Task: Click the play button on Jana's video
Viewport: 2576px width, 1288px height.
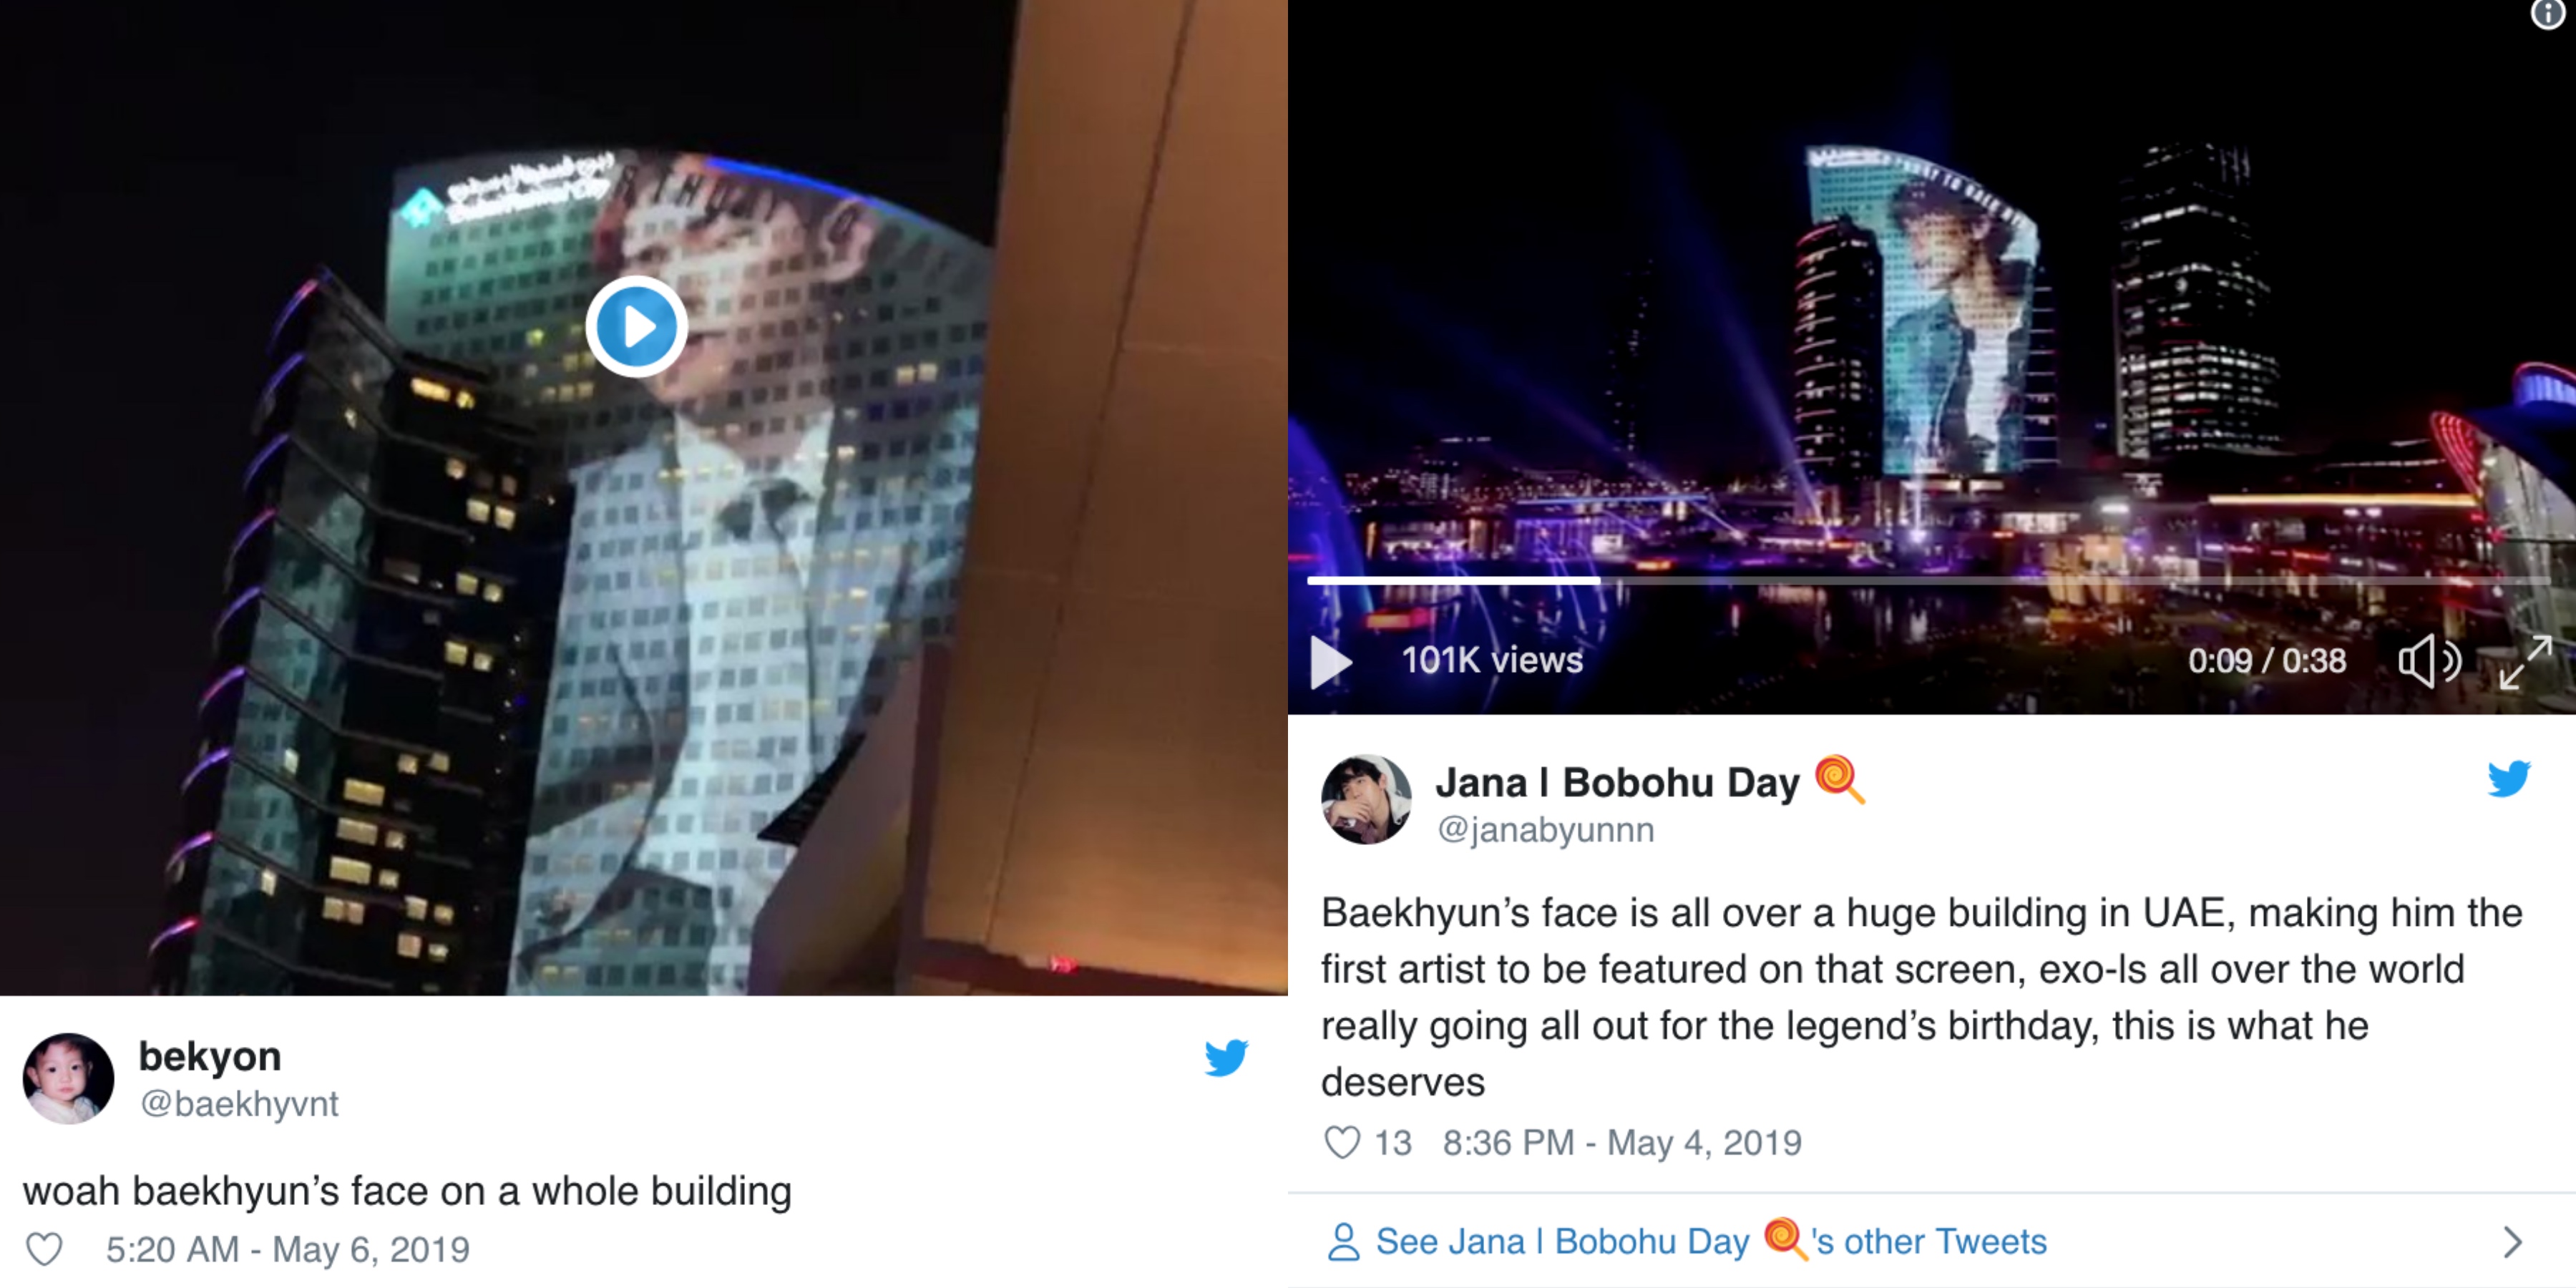Action: click(x=1331, y=661)
